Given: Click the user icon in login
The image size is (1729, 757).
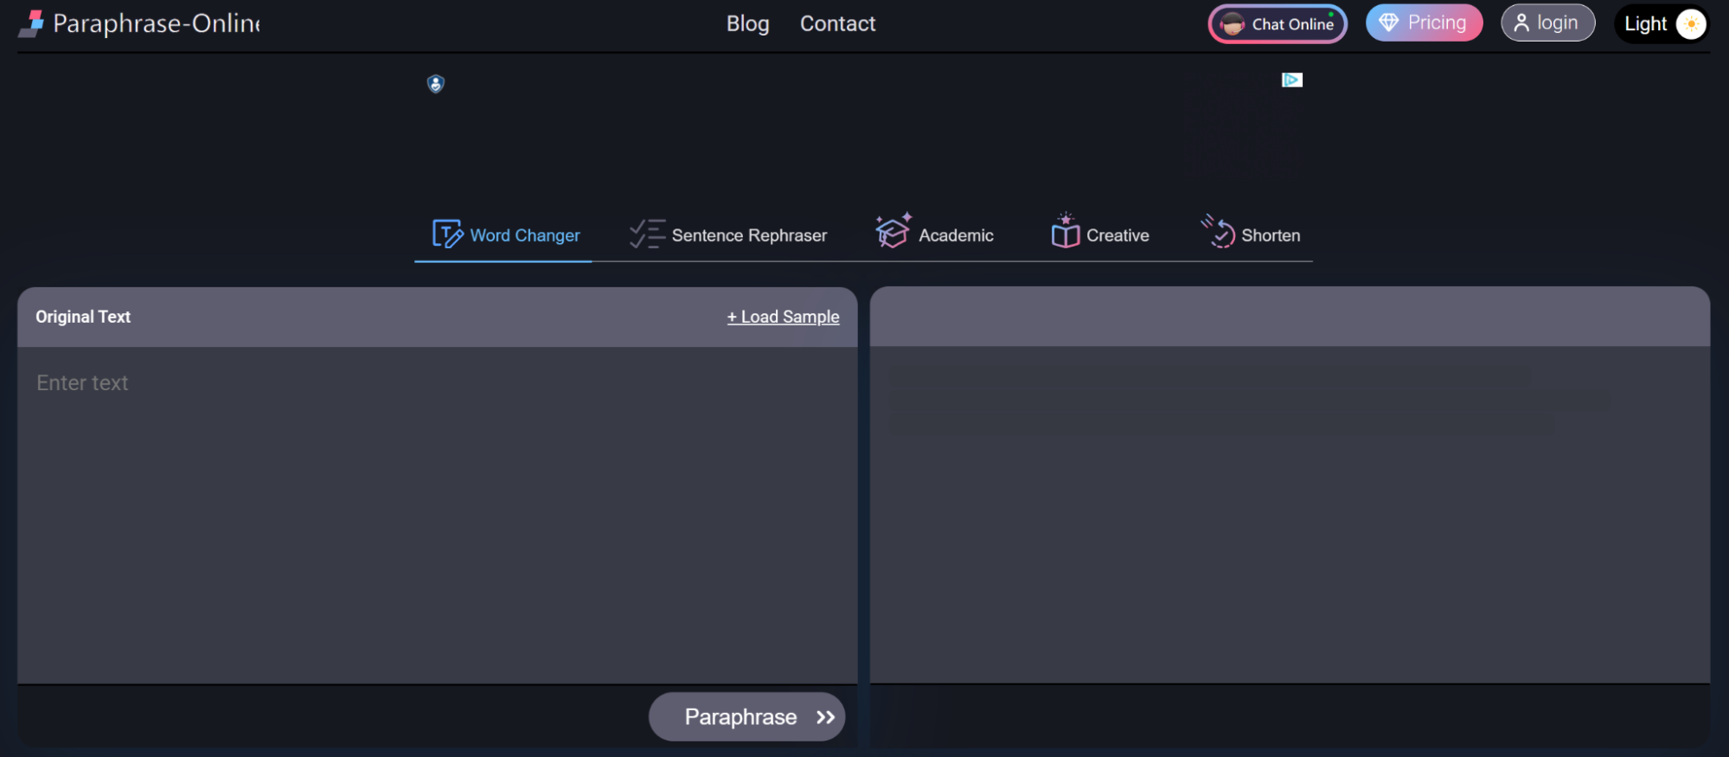Looking at the screenshot, I should pyautogui.click(x=1521, y=23).
